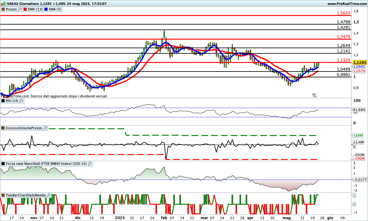Click the TwoBarChart value tag 1
The image size is (368, 221).
[x=355, y=195]
